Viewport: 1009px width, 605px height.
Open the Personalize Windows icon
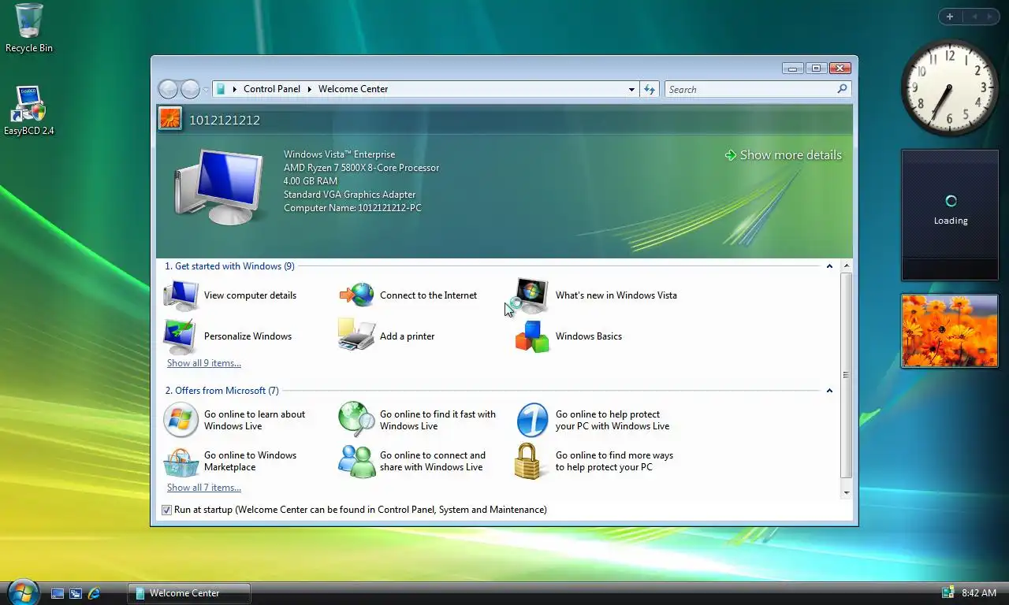(181, 336)
